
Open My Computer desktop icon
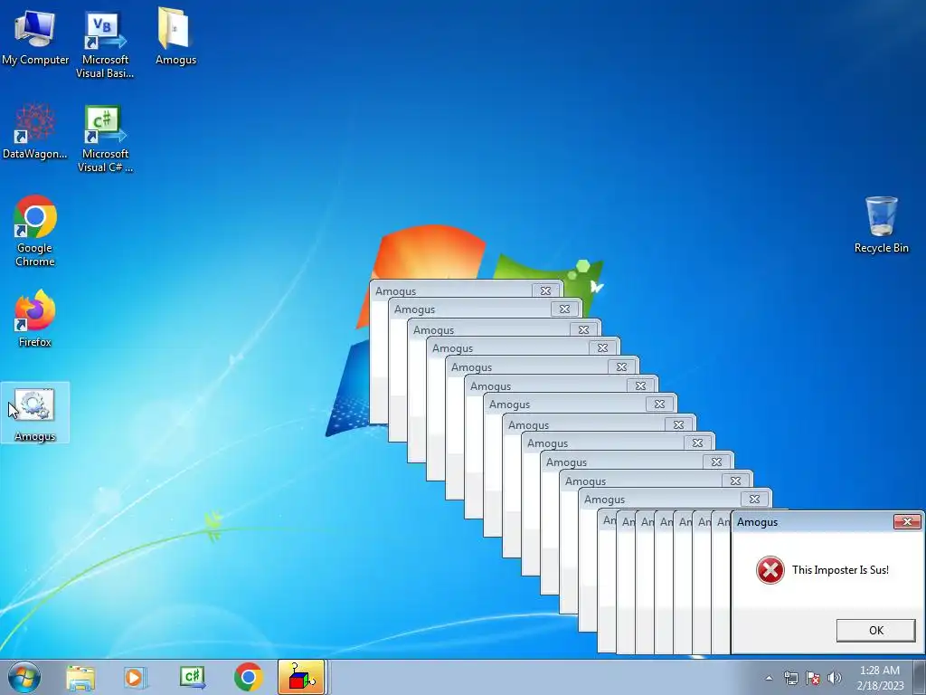point(35,36)
